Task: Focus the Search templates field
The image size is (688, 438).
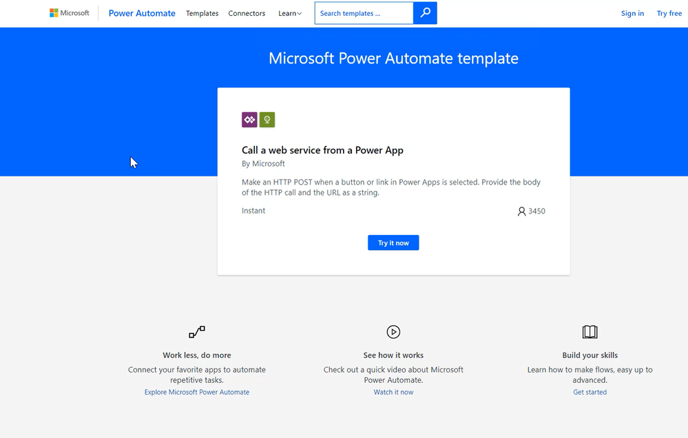Action: pyautogui.click(x=364, y=13)
